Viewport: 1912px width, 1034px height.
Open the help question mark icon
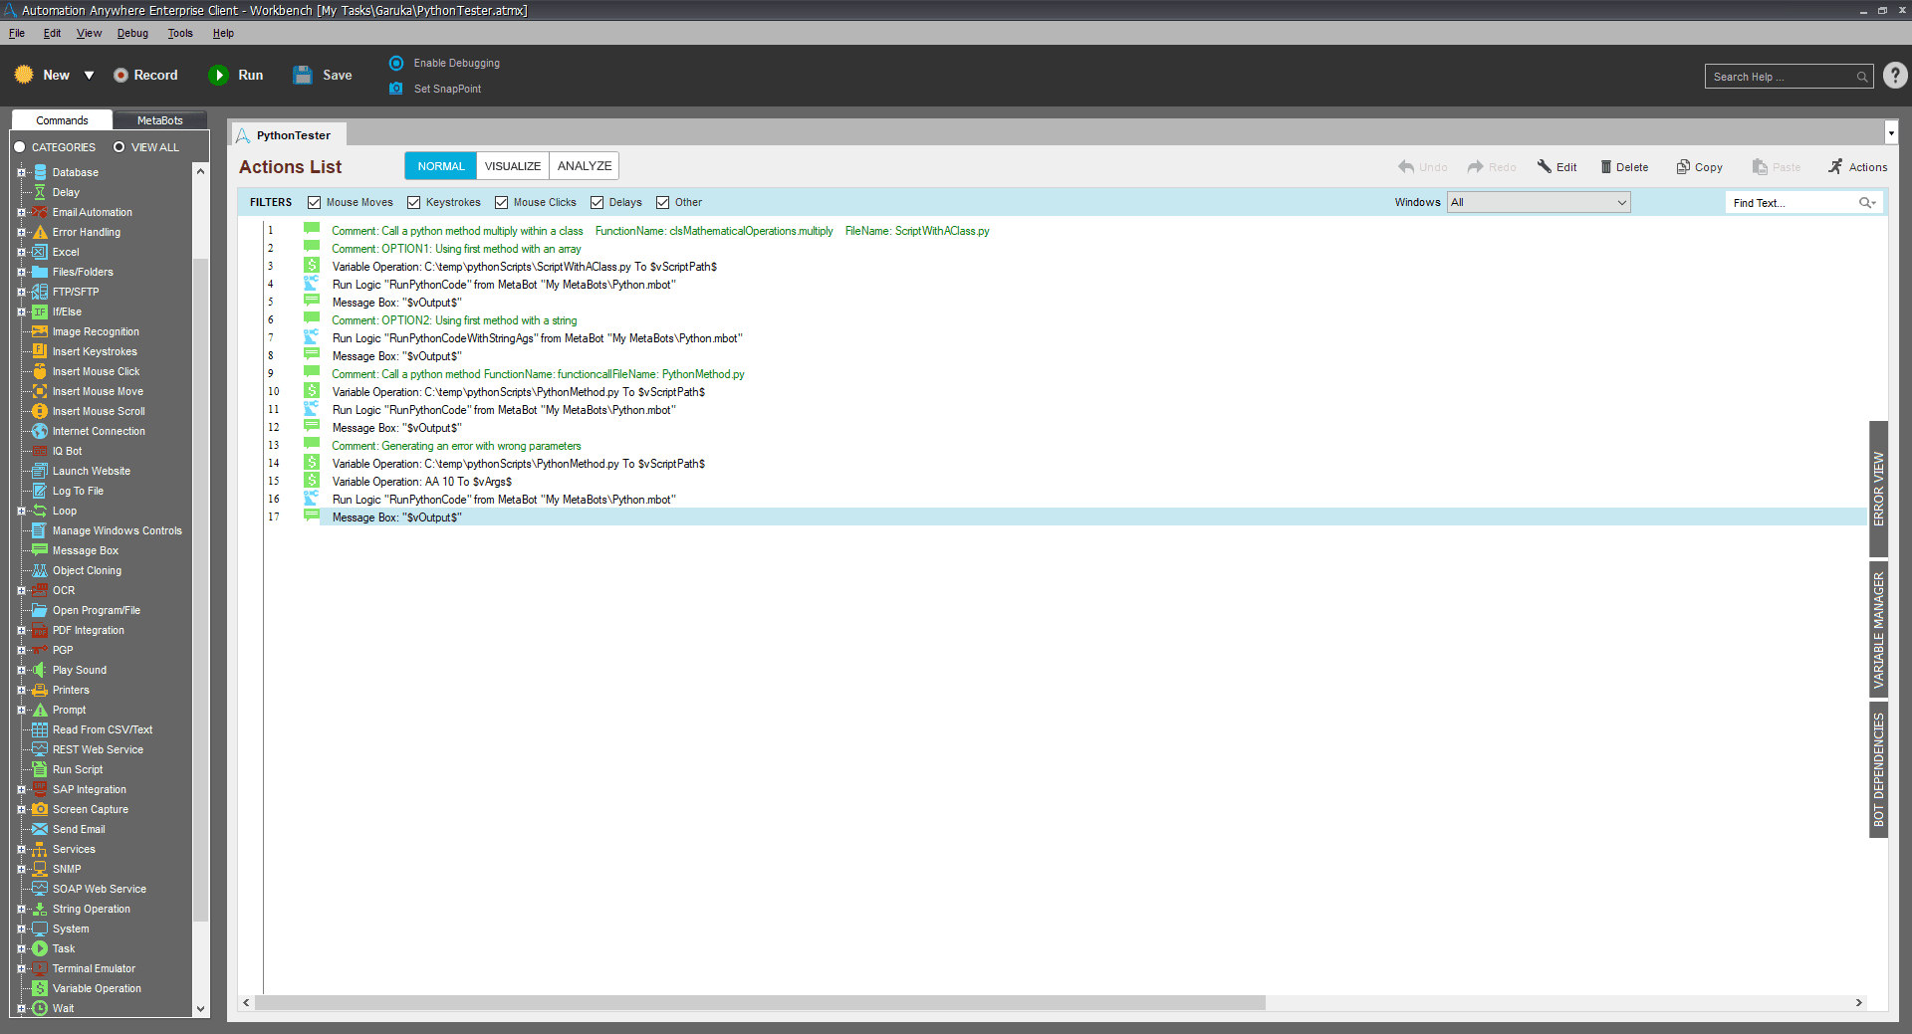[1895, 76]
